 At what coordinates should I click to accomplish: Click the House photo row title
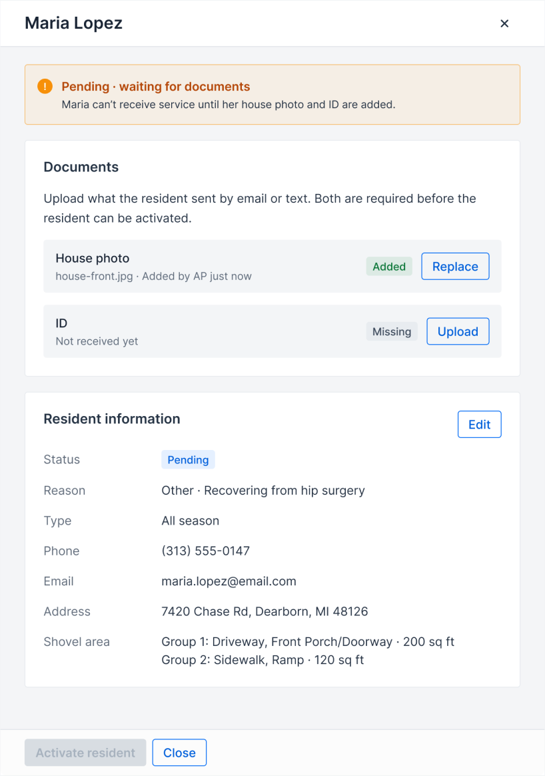[93, 258]
